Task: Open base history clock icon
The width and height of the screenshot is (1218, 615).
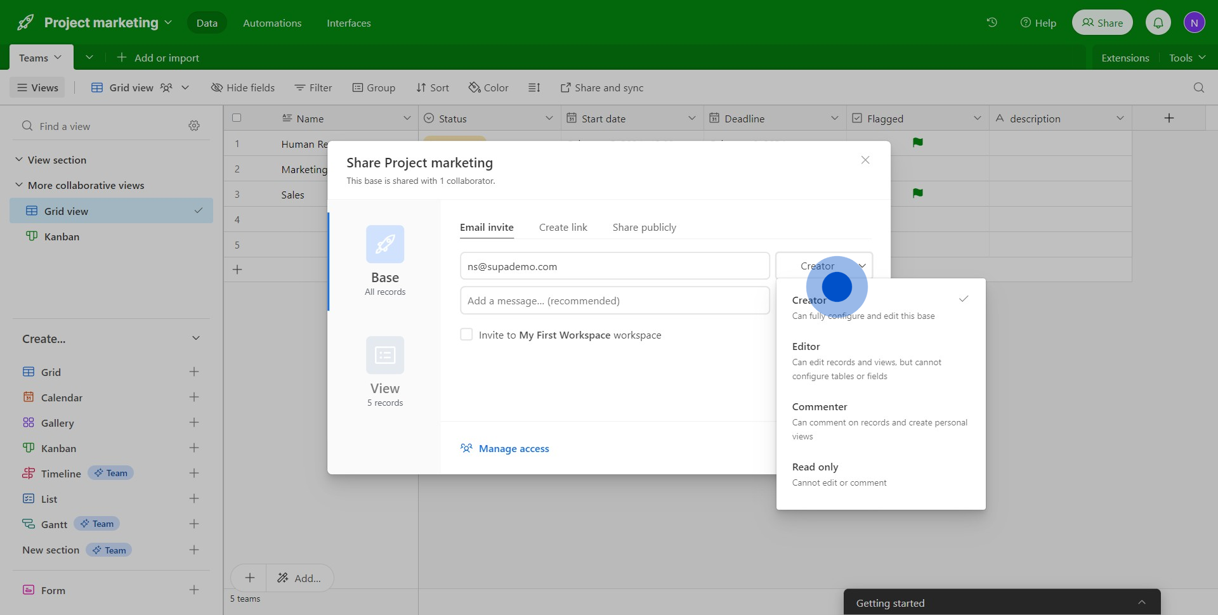Action: (992, 23)
